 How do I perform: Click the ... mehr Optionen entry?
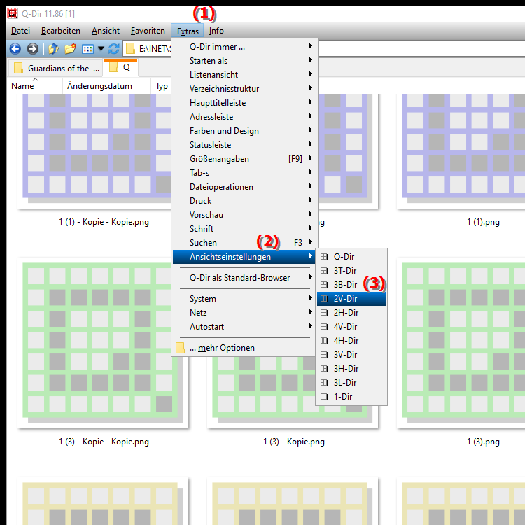point(245,348)
